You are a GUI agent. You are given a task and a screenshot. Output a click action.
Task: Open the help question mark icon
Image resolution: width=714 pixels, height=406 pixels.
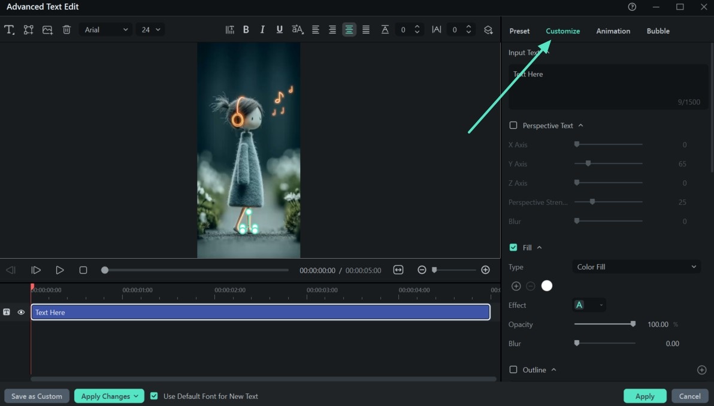pos(632,7)
